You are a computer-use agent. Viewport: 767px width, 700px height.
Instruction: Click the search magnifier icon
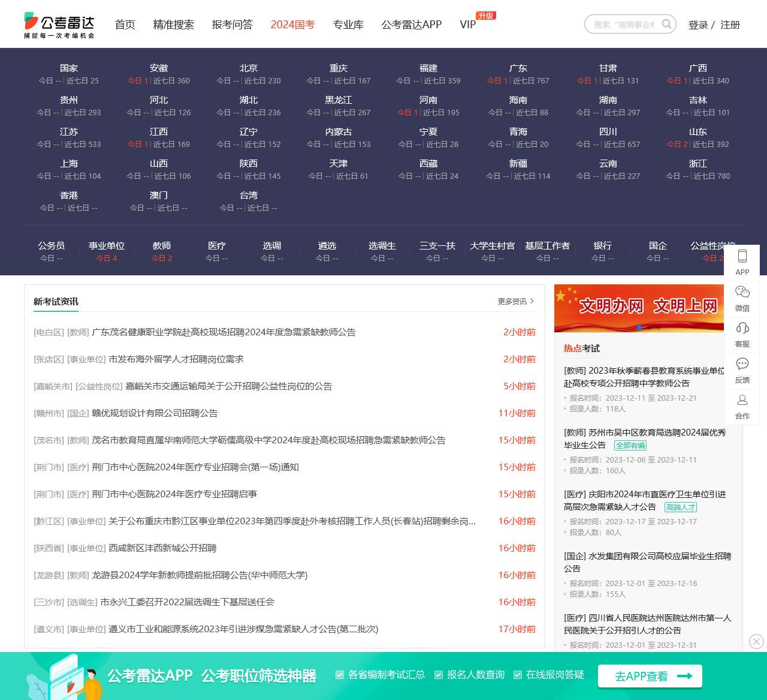pyautogui.click(x=666, y=24)
